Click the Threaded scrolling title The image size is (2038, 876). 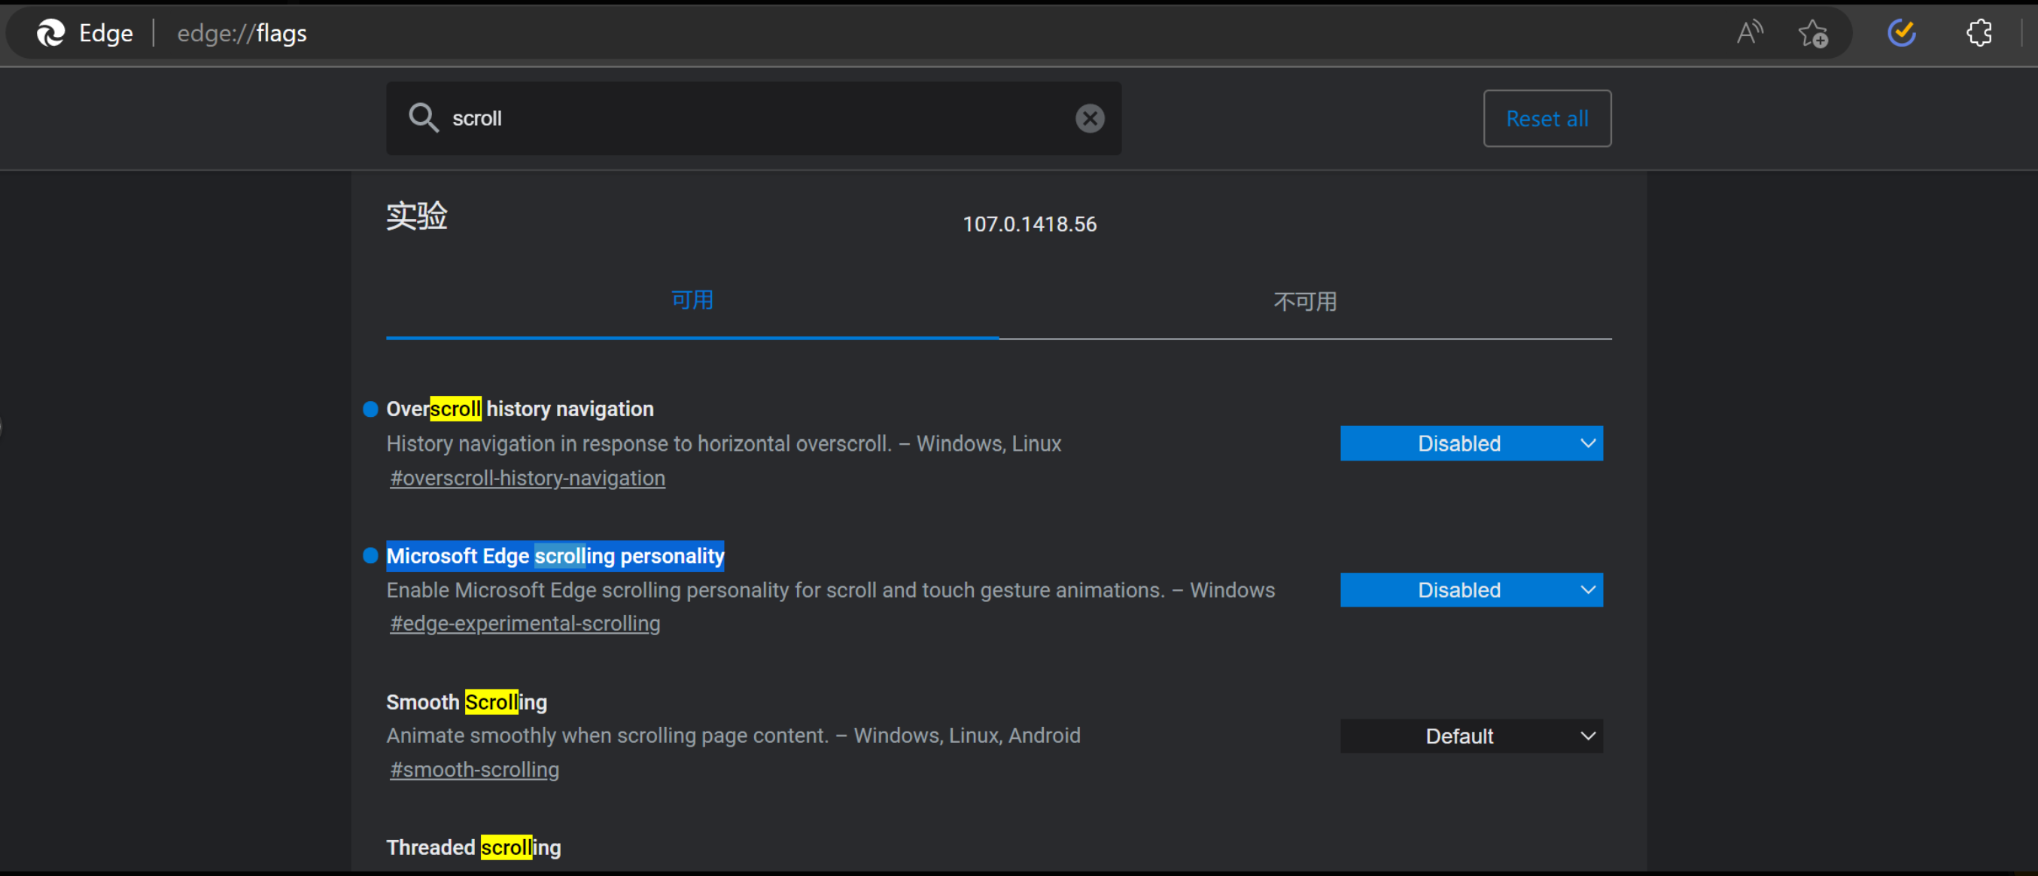point(473,847)
